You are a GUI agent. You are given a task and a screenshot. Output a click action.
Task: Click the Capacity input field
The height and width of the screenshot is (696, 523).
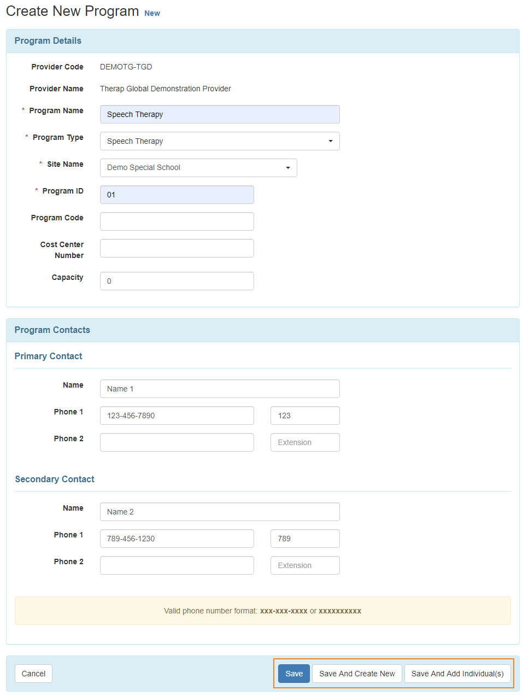pyautogui.click(x=177, y=281)
